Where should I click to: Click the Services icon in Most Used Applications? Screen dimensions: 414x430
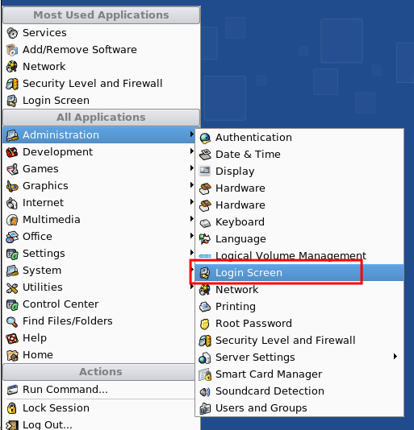pyautogui.click(x=12, y=33)
